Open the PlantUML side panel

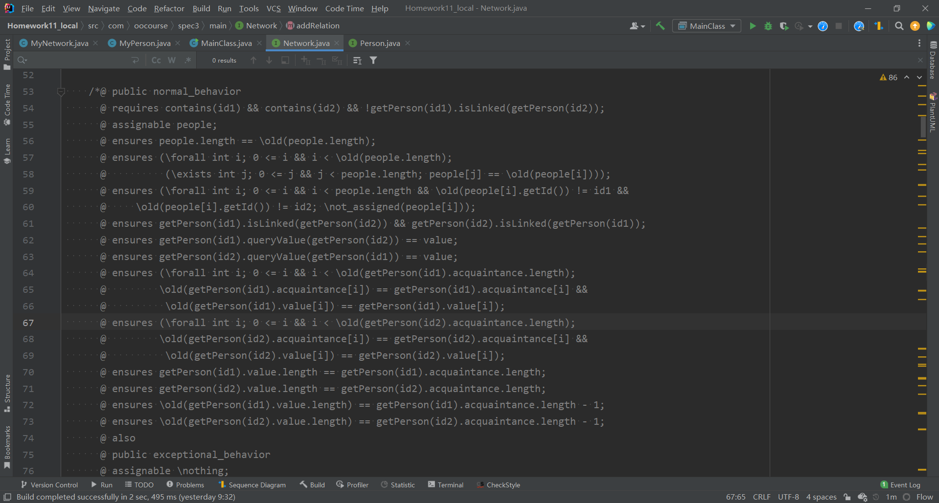(x=933, y=112)
